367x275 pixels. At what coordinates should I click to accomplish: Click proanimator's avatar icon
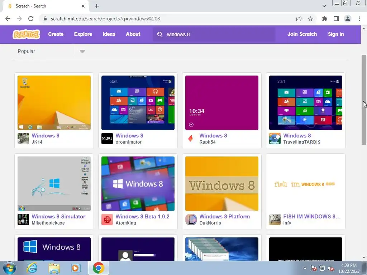[107, 139]
